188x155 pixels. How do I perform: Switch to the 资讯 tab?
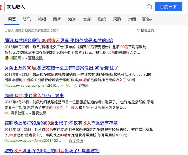tap(27, 19)
